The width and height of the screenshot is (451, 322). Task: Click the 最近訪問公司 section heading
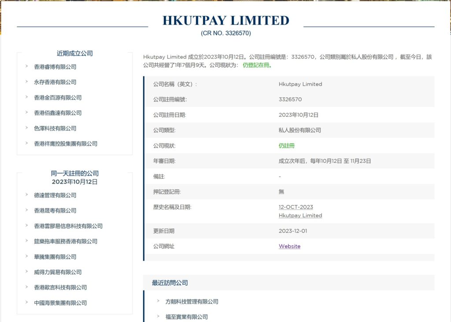tap(170, 282)
